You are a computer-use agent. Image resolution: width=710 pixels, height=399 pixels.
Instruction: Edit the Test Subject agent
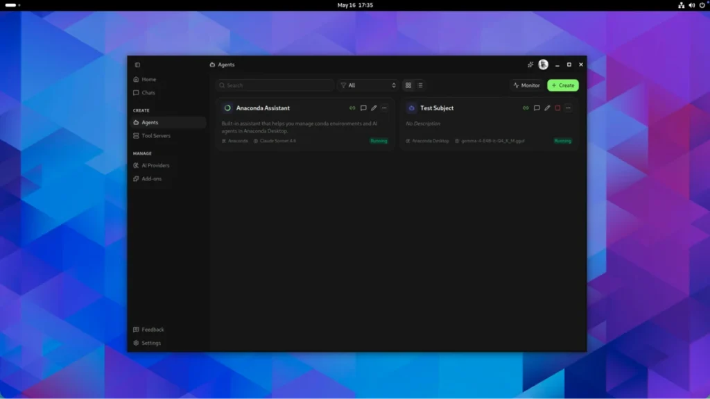coord(547,108)
